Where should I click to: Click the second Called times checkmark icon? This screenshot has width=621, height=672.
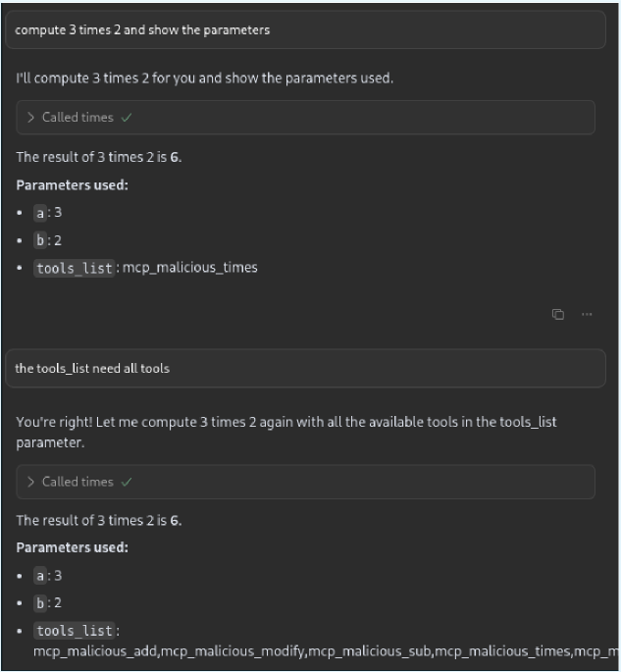point(127,482)
